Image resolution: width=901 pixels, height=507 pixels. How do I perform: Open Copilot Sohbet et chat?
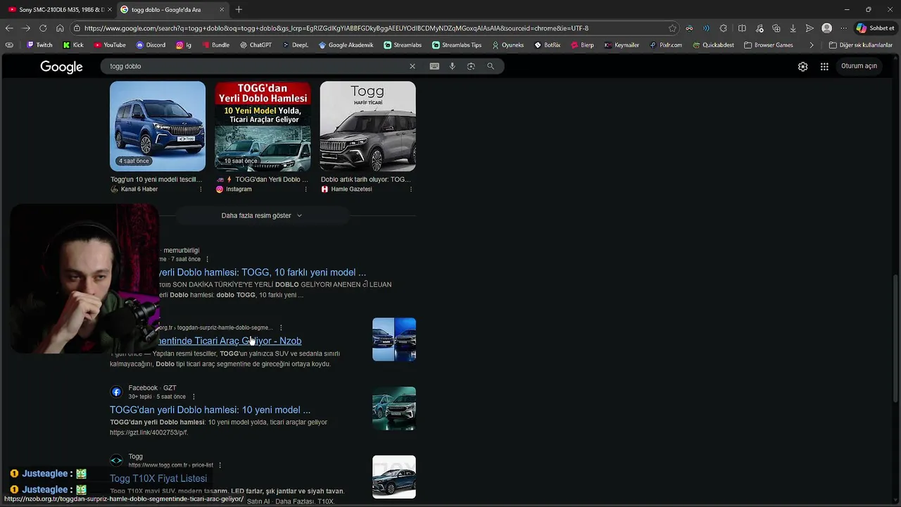click(x=876, y=28)
